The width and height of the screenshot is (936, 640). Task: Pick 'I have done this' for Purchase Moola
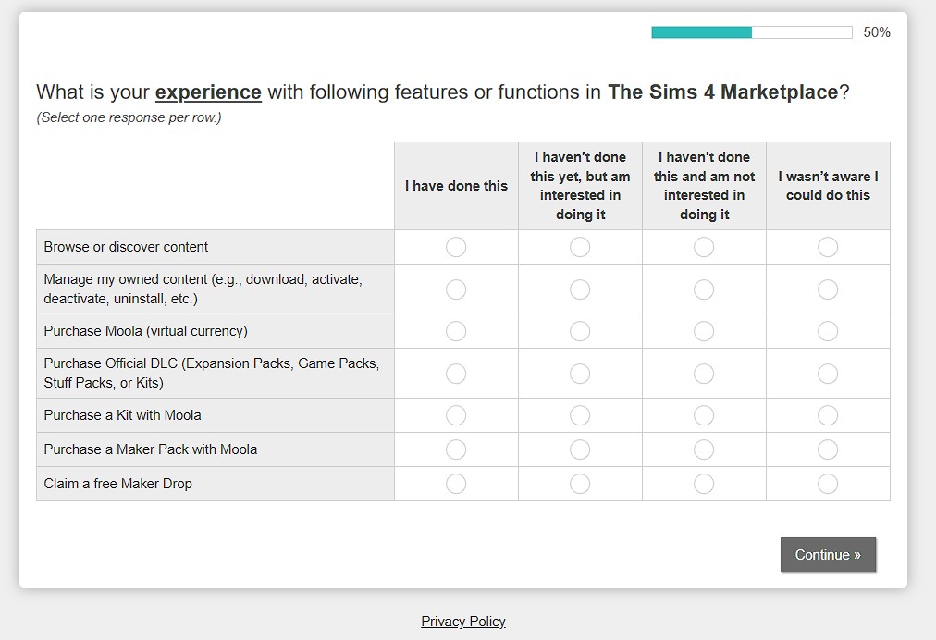pyautogui.click(x=456, y=331)
